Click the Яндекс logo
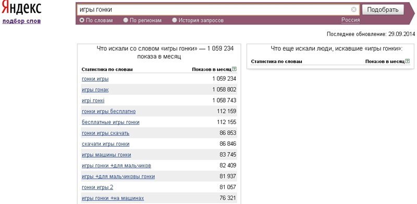The width and height of the screenshot is (417, 204). 21,8
